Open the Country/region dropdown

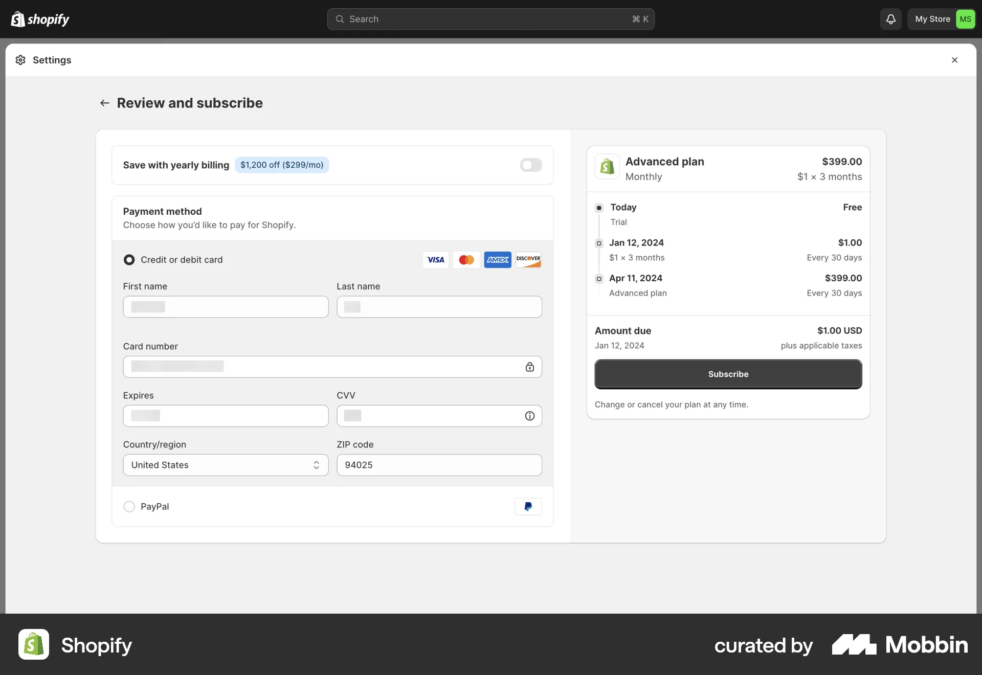click(x=225, y=465)
